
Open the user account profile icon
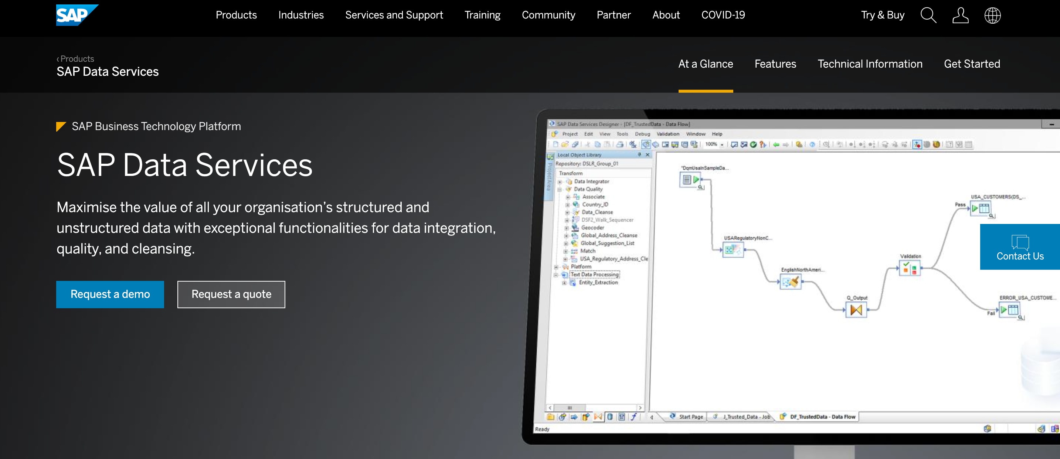(961, 15)
